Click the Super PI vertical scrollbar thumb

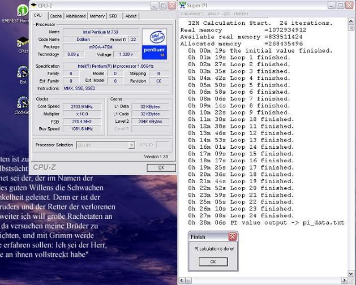pos(351,28)
